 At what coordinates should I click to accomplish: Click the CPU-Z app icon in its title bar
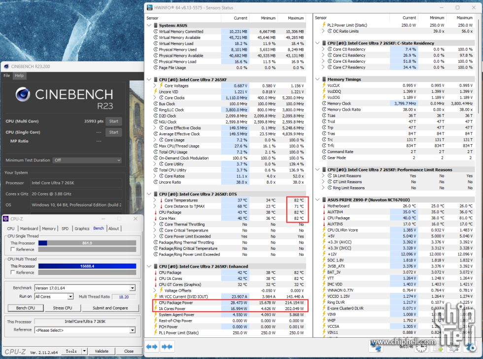6,219
